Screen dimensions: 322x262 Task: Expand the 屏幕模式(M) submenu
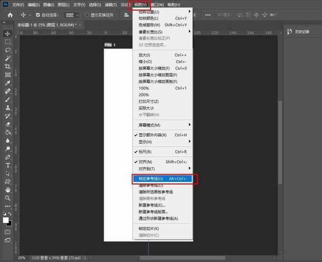point(150,125)
